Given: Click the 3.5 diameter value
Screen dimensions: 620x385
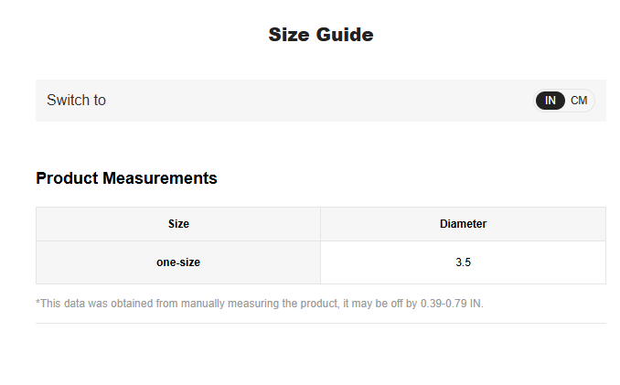Looking at the screenshot, I should click(x=463, y=262).
